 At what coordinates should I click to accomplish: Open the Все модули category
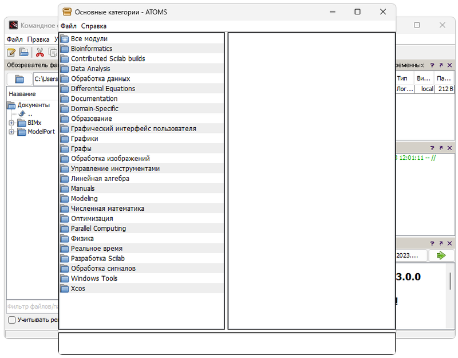click(x=141, y=38)
